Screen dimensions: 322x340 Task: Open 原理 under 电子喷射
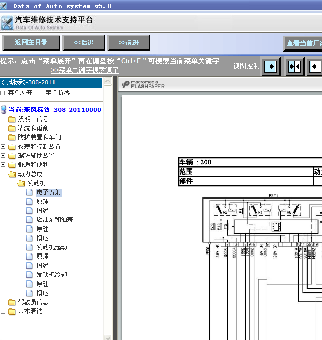pos(43,202)
